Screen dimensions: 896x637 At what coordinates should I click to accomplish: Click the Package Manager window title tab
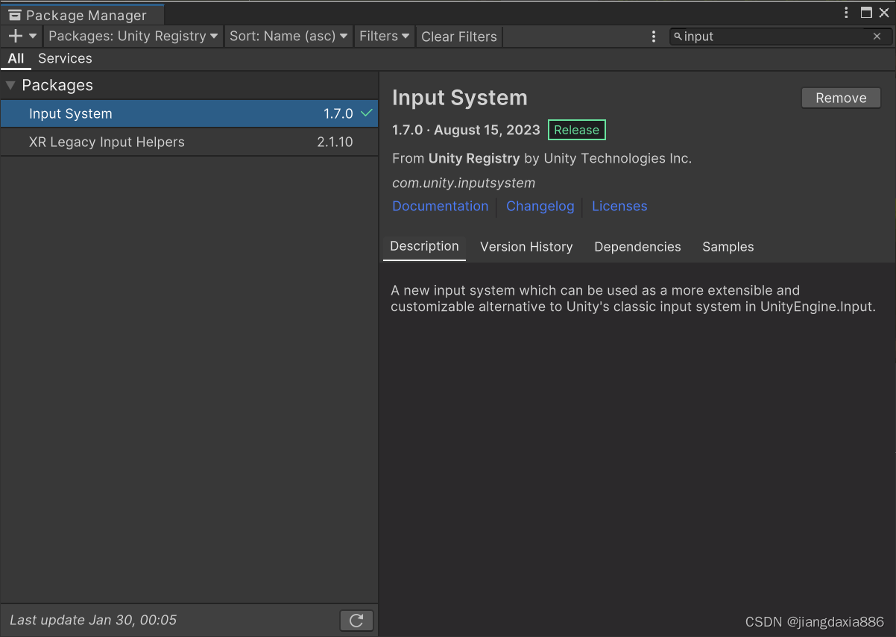coord(82,15)
